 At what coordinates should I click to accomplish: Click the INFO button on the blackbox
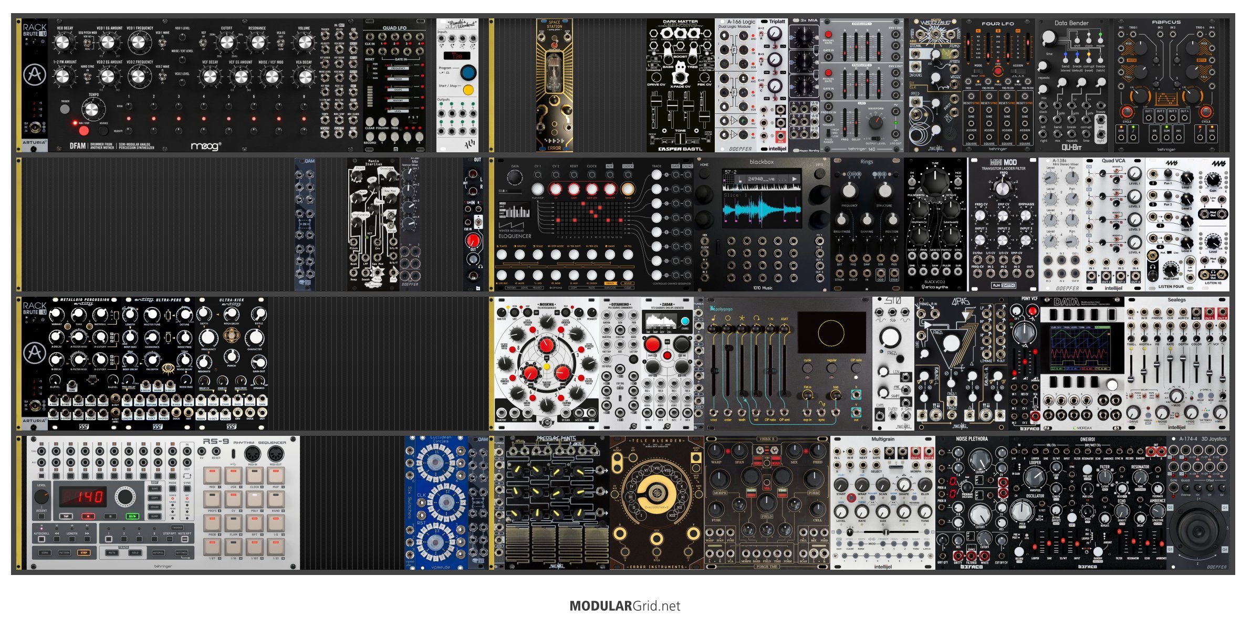819,173
